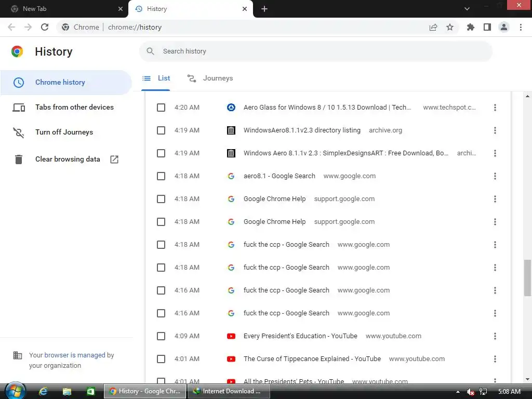Viewport: 532px width, 399px height.
Task: Click the archive.org favicon of directory listing entry
Action: [231, 130]
